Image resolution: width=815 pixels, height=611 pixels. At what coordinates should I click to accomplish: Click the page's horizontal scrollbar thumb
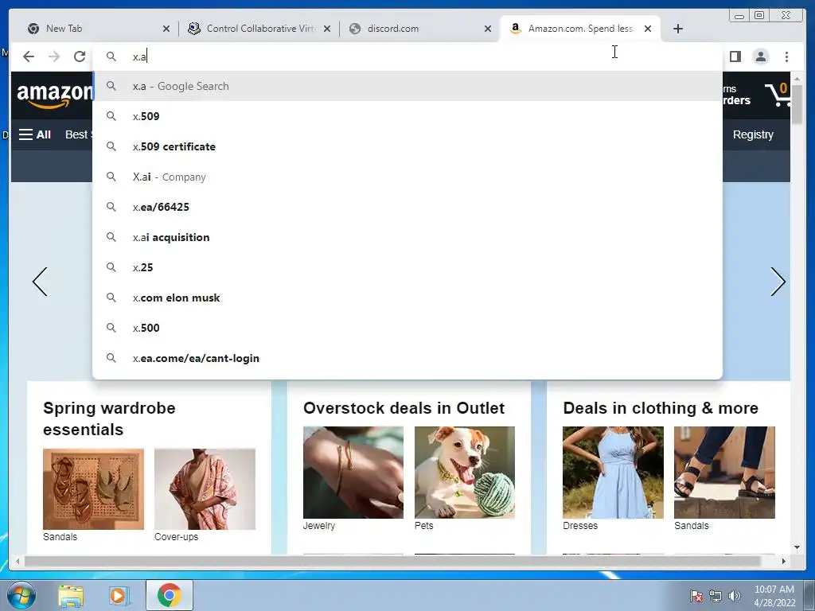point(392,561)
